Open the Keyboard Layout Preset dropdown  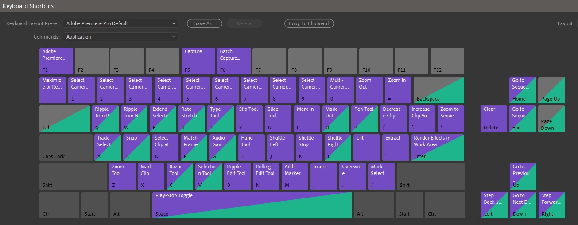click(120, 23)
